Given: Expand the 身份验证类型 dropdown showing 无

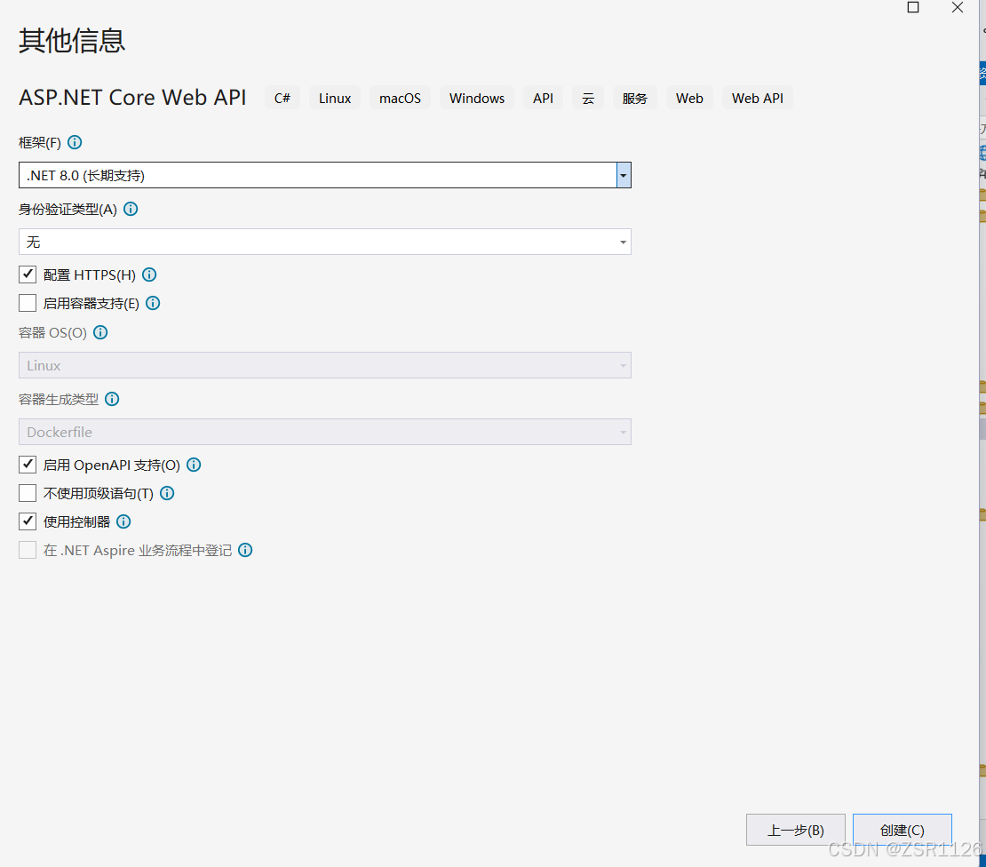Looking at the screenshot, I should point(622,242).
